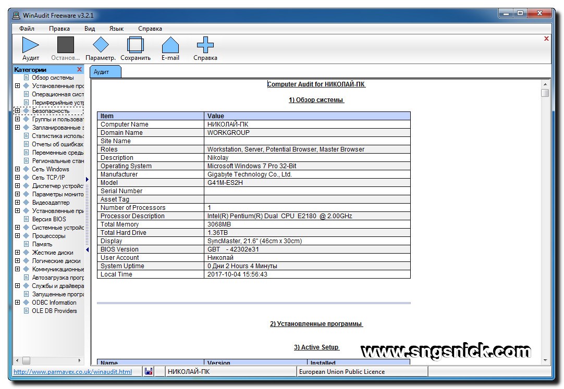Click vertical scrollbar thumb in report
Image resolution: width=564 pixels, height=389 pixels.
click(x=545, y=93)
